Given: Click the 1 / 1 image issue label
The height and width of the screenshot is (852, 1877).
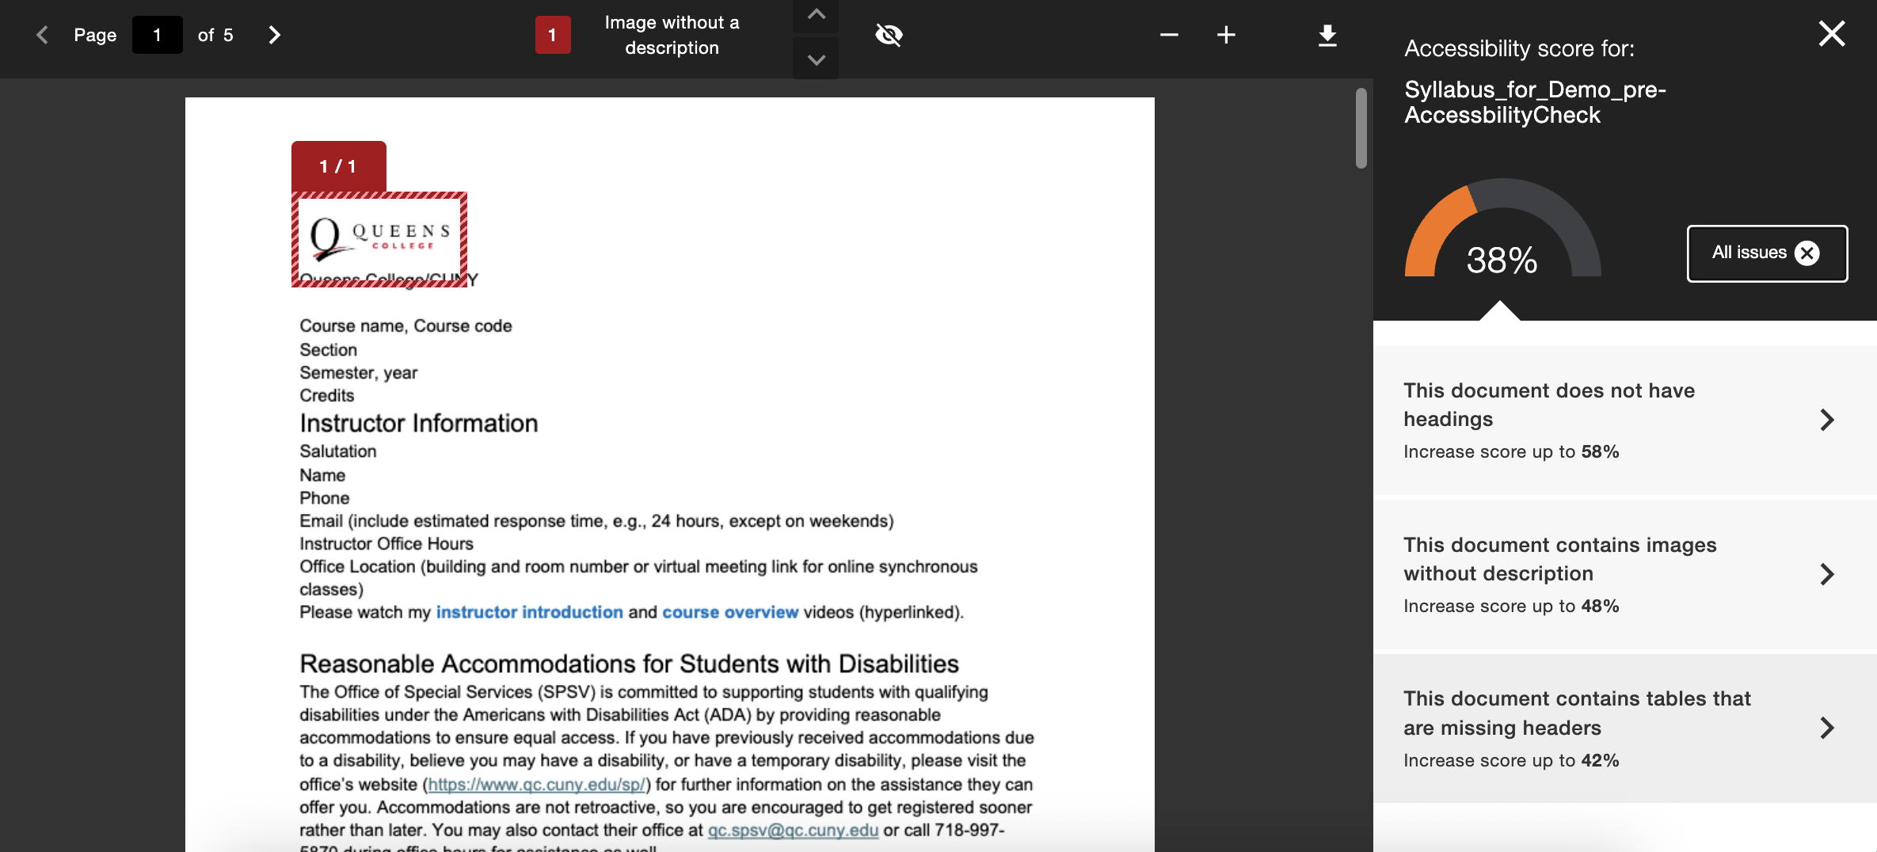Looking at the screenshot, I should [x=338, y=166].
